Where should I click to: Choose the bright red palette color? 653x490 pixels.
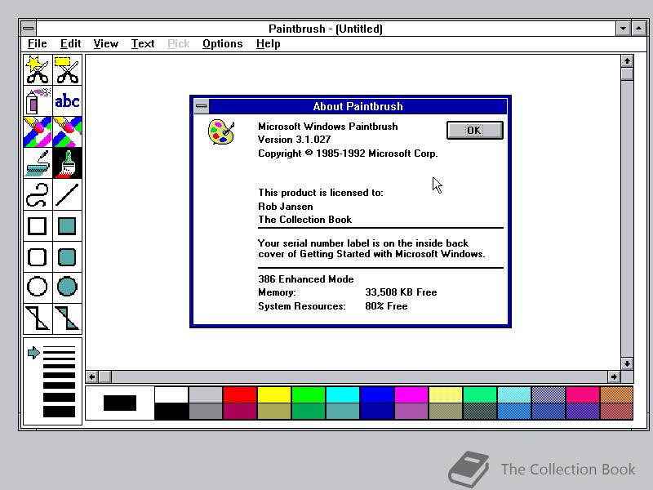240,394
